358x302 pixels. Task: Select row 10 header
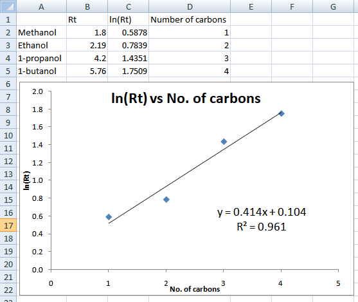[x=8, y=135]
